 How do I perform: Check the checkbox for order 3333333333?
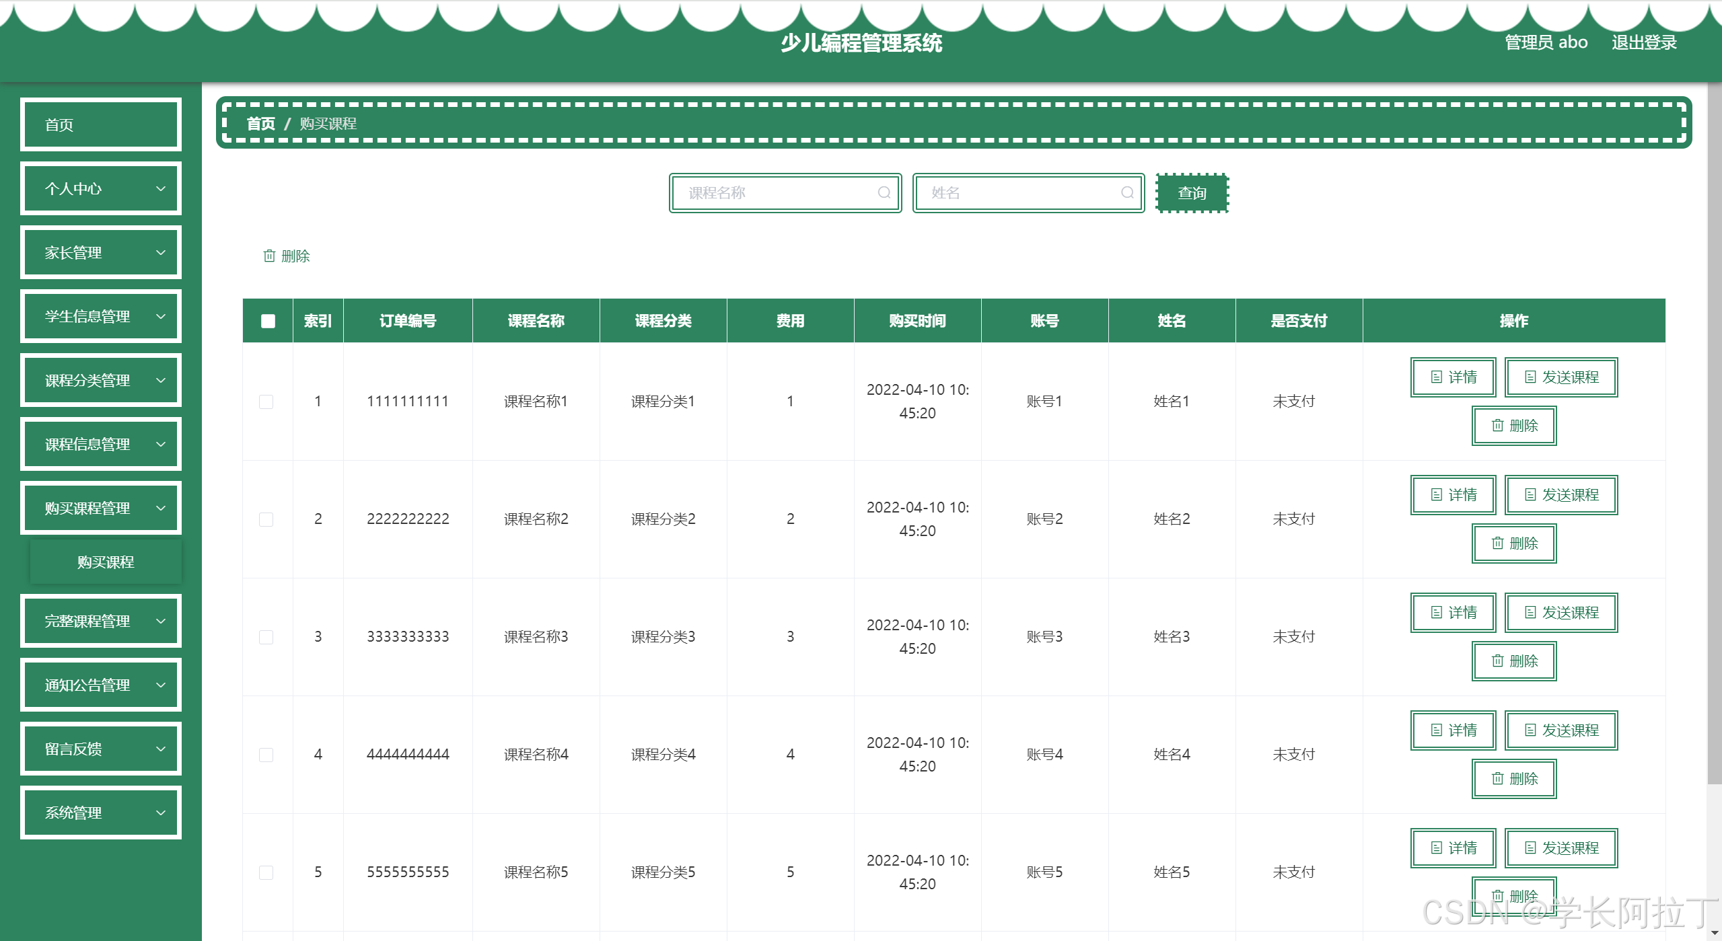[x=266, y=637]
